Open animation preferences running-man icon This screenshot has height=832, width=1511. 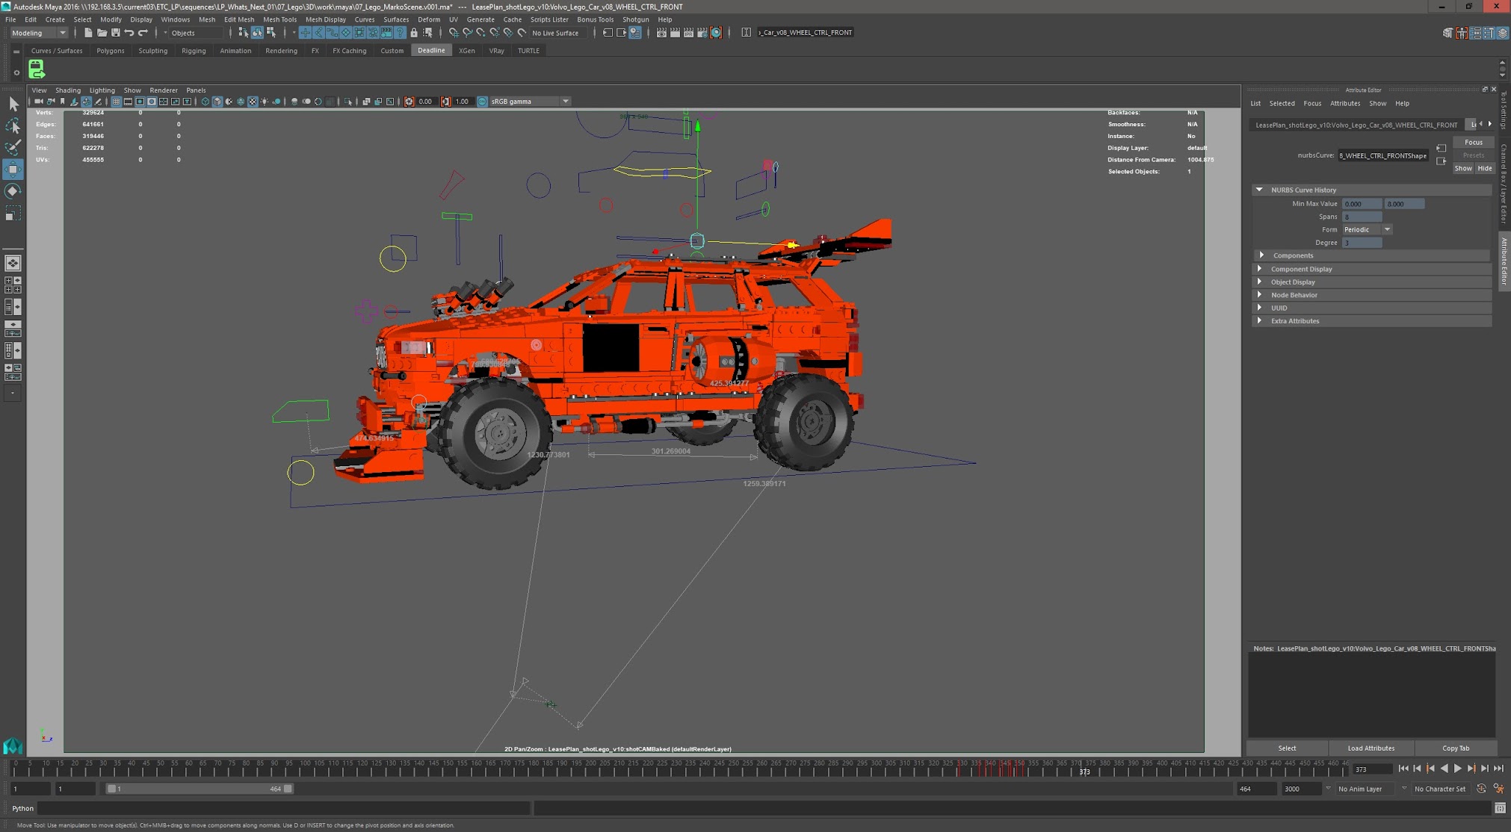coord(1498,789)
